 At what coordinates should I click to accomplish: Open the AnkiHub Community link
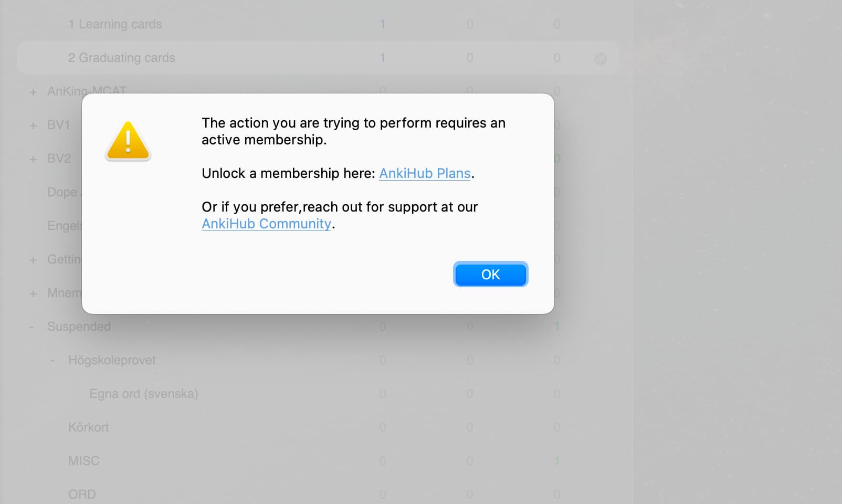point(267,224)
